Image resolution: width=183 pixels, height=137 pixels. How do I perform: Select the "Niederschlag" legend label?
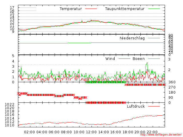(x=132, y=38)
